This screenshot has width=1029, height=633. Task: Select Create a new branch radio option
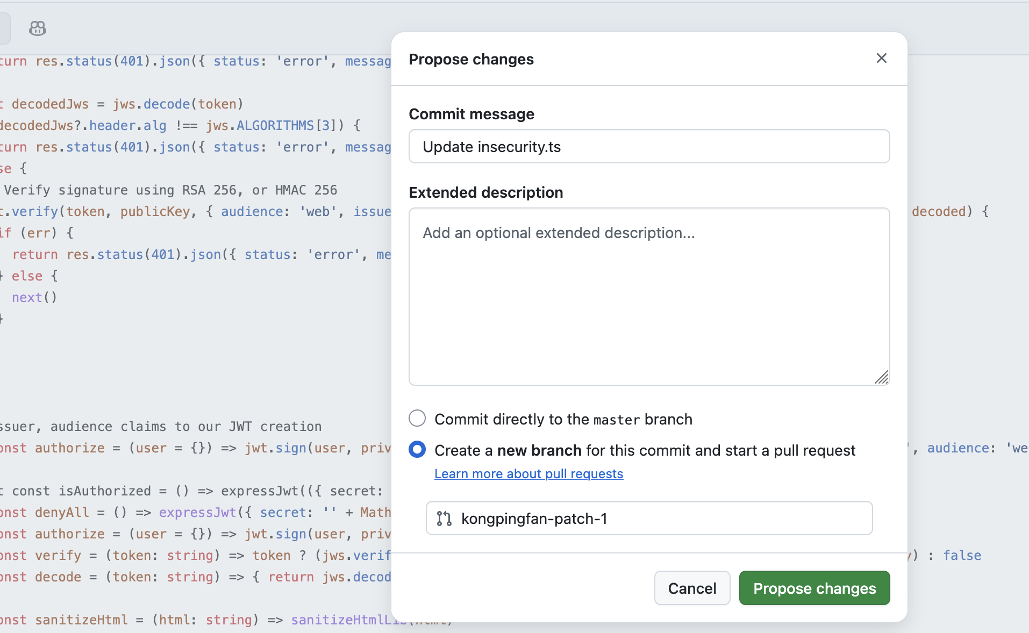417,449
